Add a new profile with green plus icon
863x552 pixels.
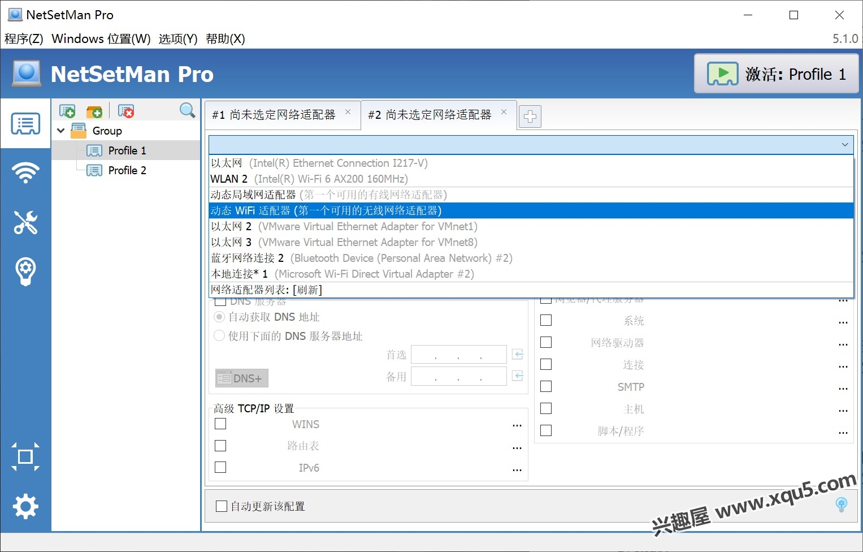(67, 111)
